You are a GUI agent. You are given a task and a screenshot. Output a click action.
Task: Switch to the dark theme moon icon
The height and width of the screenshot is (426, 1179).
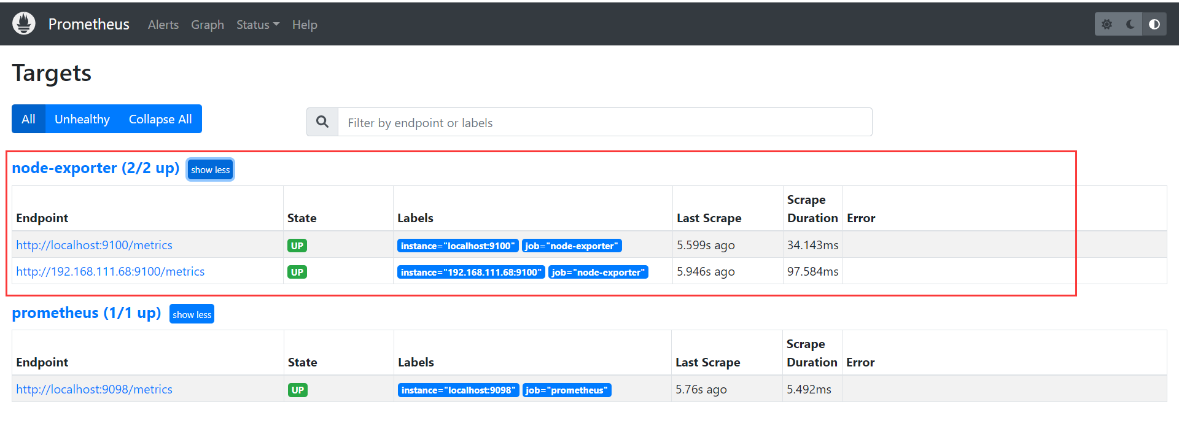tap(1130, 24)
